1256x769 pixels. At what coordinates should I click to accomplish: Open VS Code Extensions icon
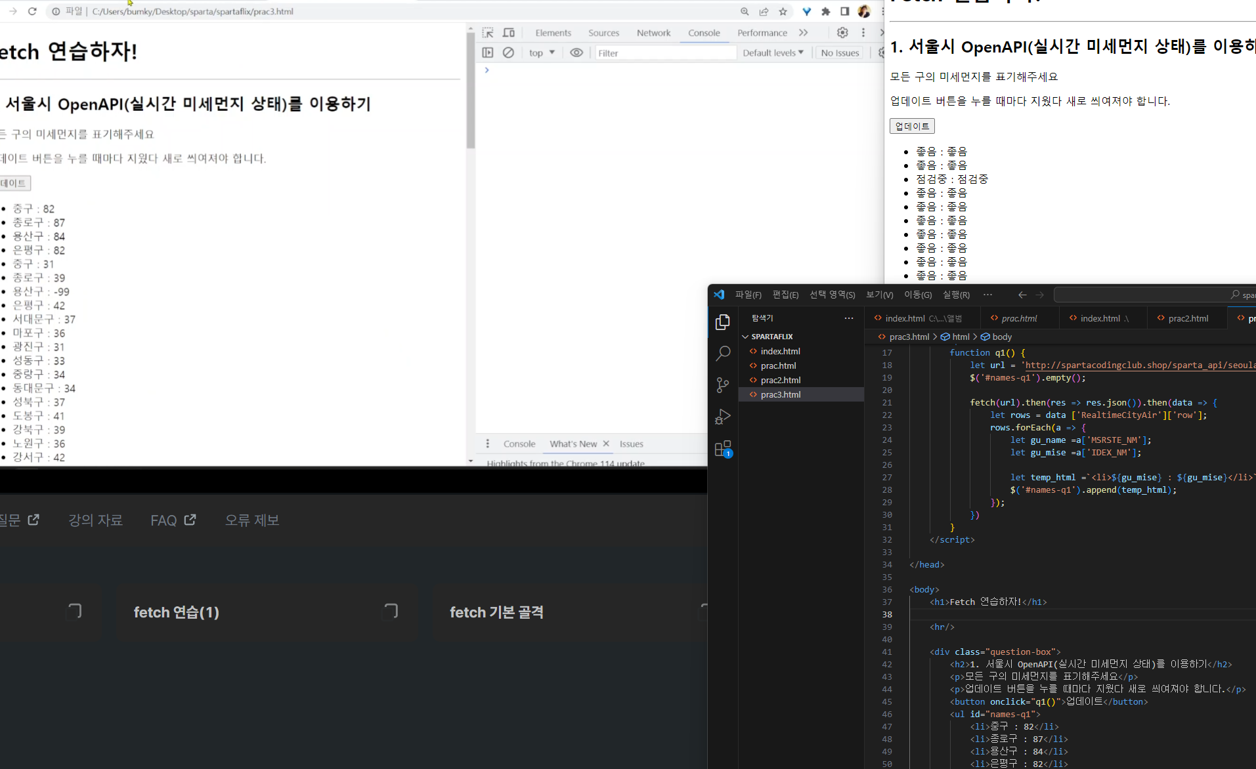click(723, 449)
